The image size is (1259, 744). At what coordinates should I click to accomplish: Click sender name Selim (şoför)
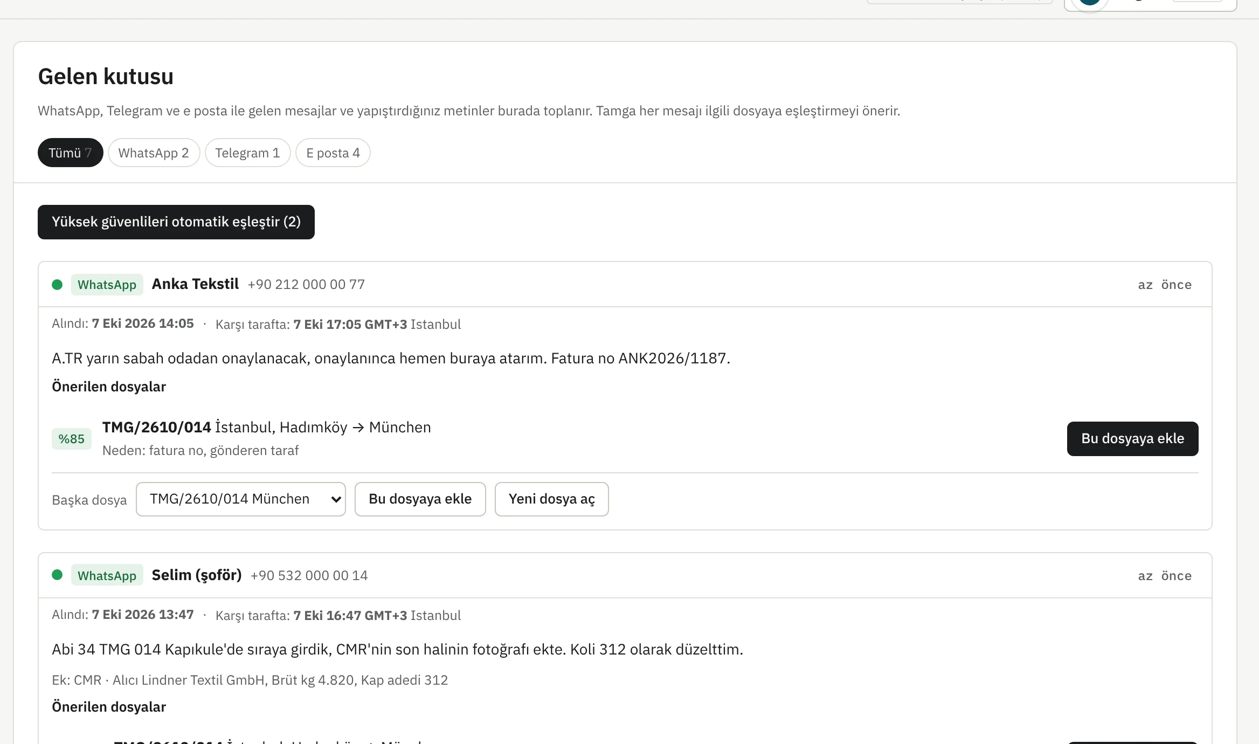(x=197, y=575)
